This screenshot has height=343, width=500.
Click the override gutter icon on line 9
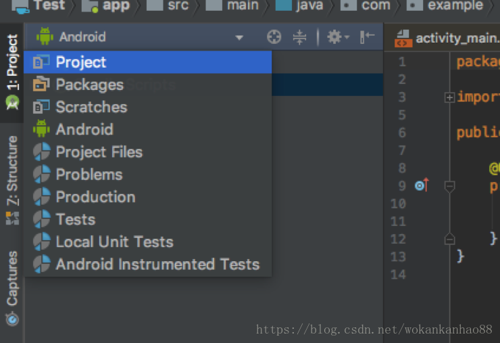[x=422, y=185]
